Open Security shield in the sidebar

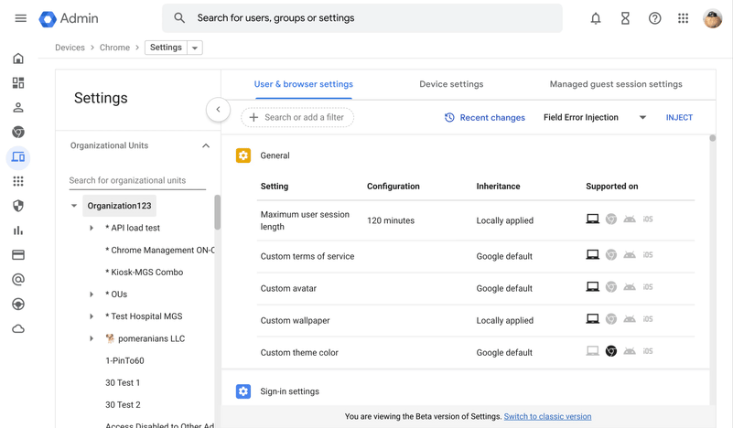(18, 206)
